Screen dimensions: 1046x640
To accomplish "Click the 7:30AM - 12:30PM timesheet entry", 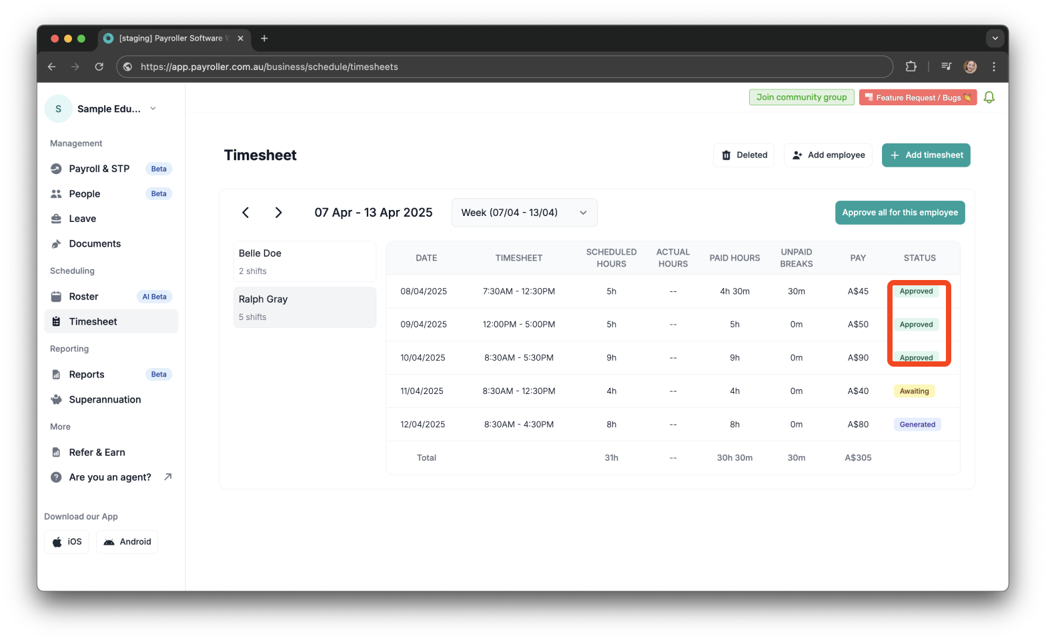I will click(519, 291).
